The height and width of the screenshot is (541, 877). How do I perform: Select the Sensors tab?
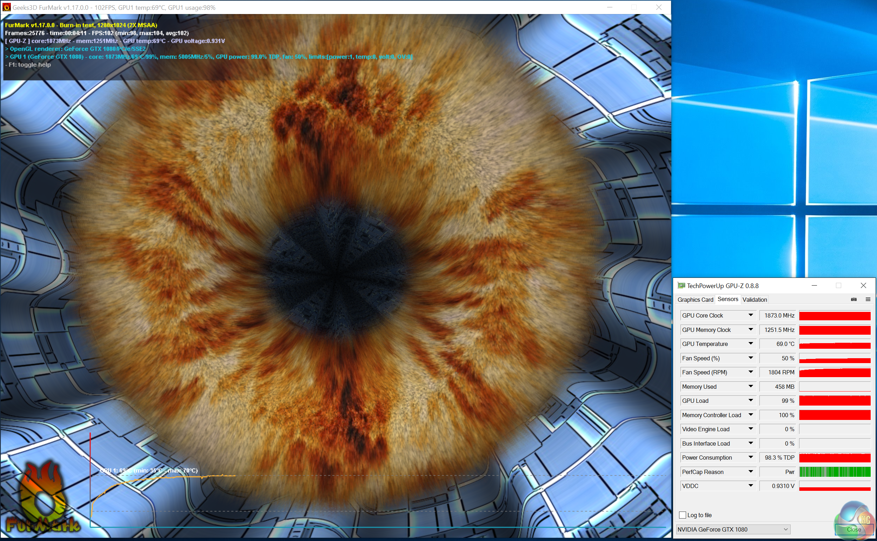[727, 299]
